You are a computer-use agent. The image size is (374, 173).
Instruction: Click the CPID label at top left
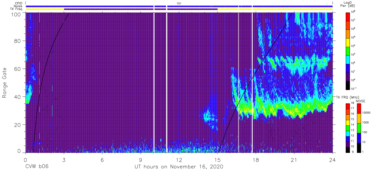click(19, 3)
